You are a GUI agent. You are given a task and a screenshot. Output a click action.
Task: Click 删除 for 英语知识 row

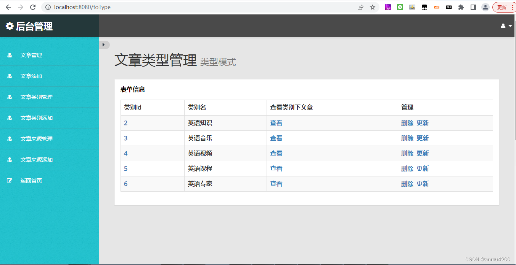[x=407, y=123]
